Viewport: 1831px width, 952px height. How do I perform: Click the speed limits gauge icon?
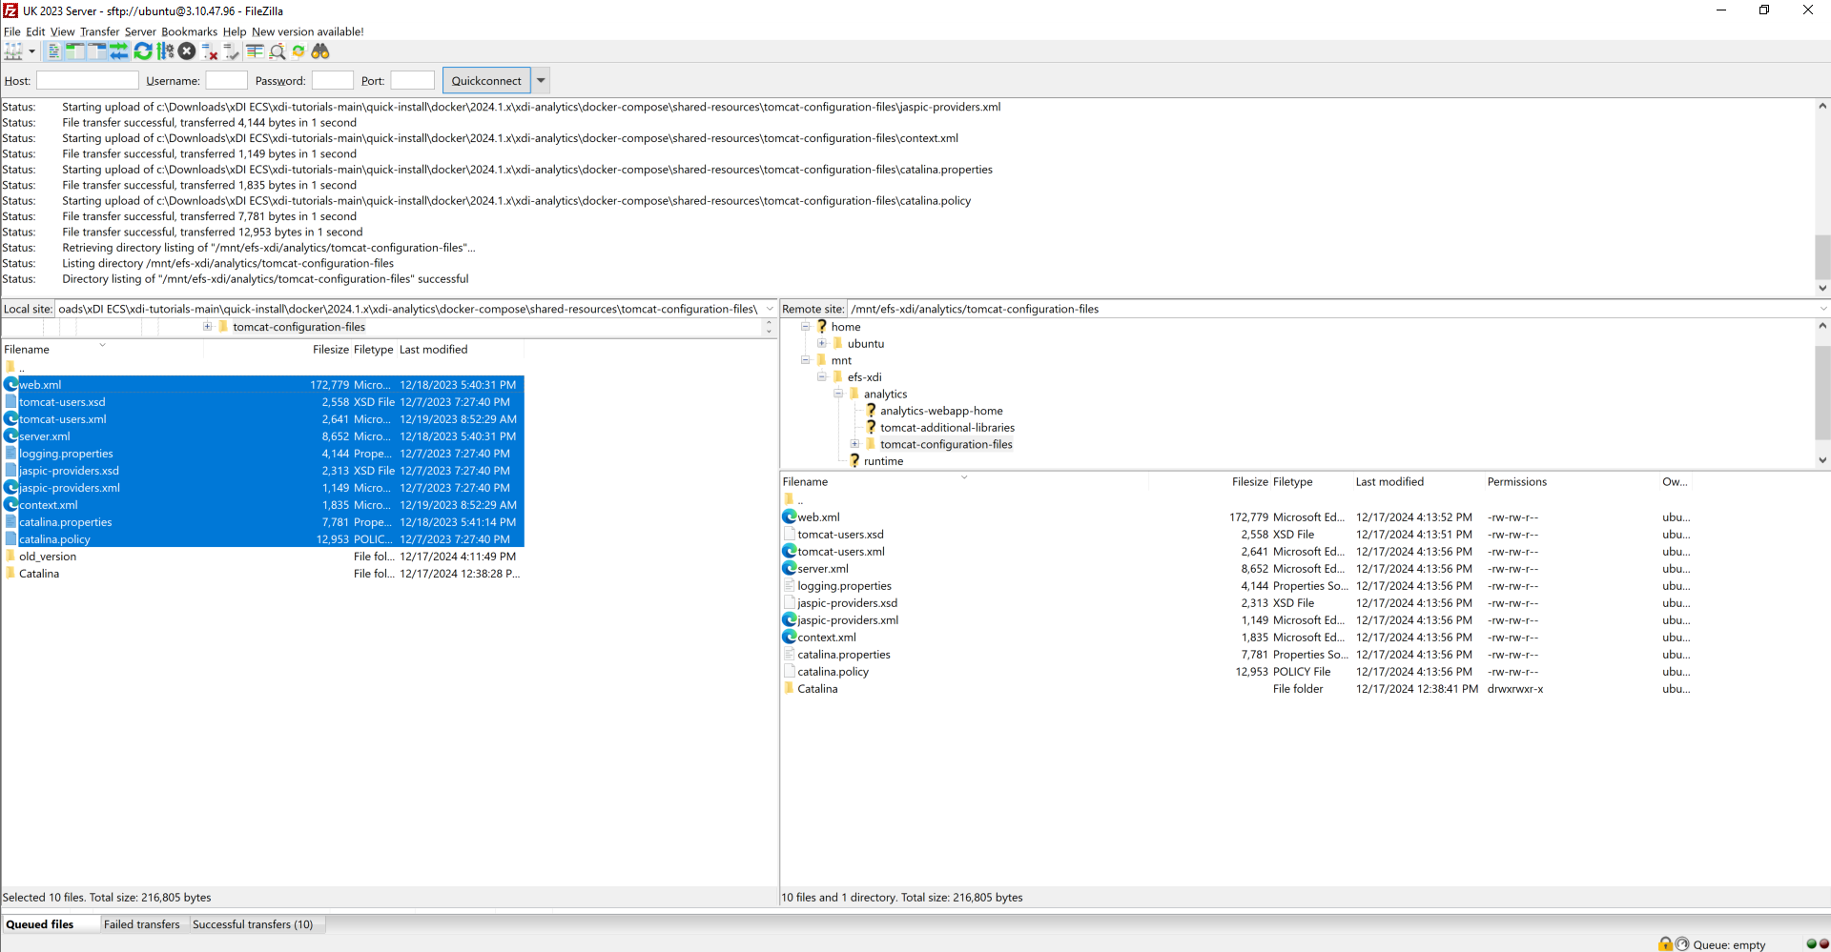pos(1682,944)
